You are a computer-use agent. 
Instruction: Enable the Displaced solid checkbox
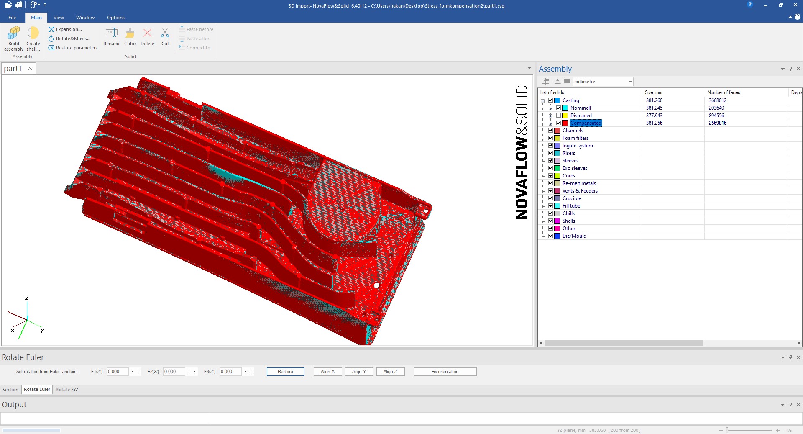tap(558, 116)
